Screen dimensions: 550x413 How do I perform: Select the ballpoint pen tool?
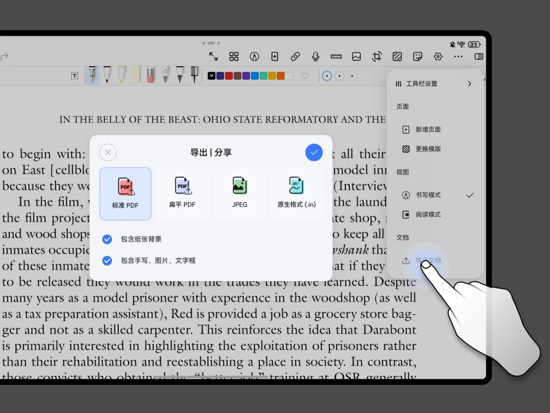click(107, 74)
